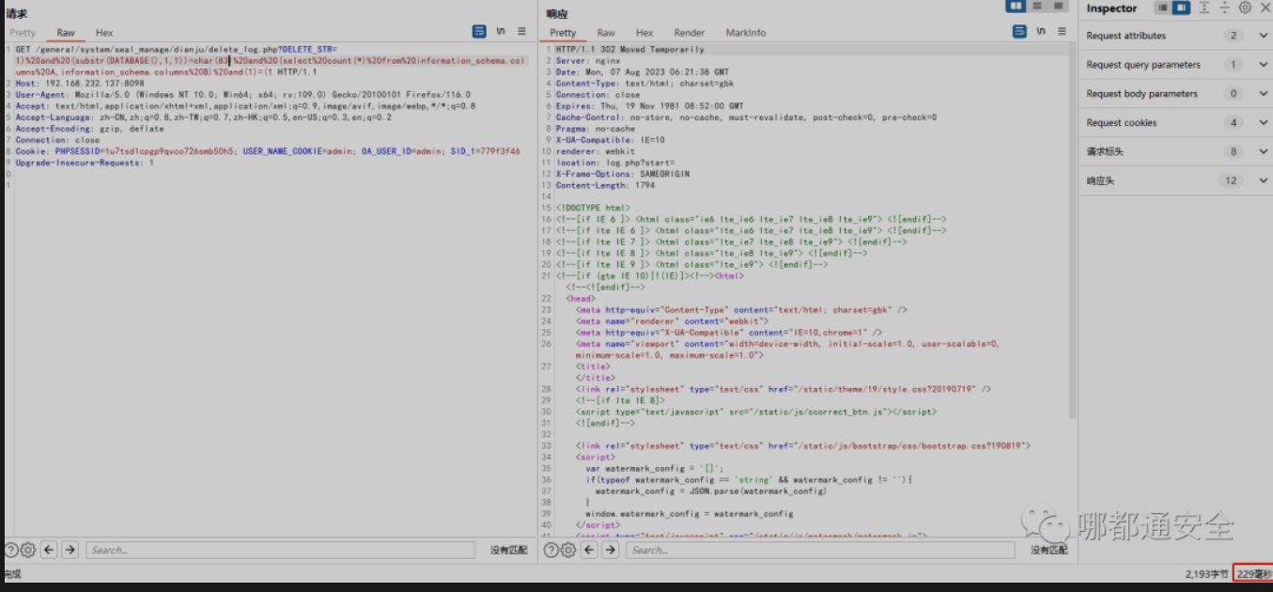The height and width of the screenshot is (592, 1273).
Task: Expand the Request query parameters section
Action: click(1263, 65)
